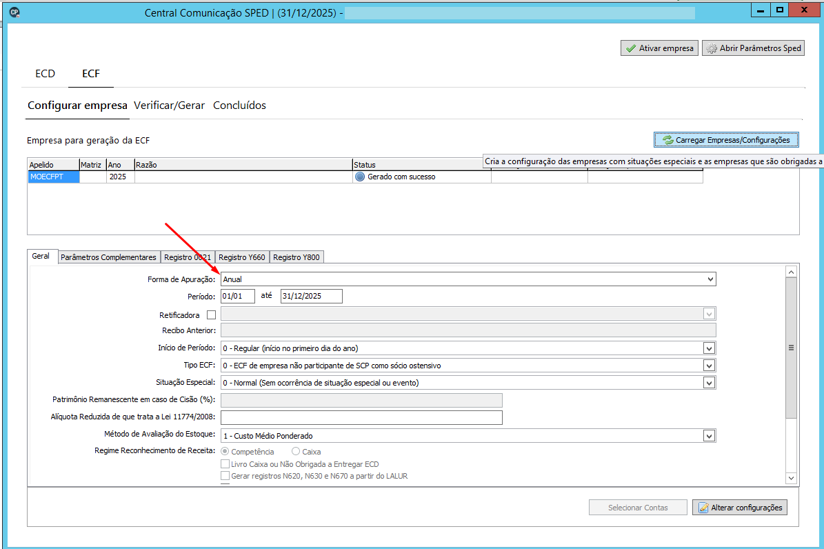Open the Situação Especial dropdown

tap(709, 383)
